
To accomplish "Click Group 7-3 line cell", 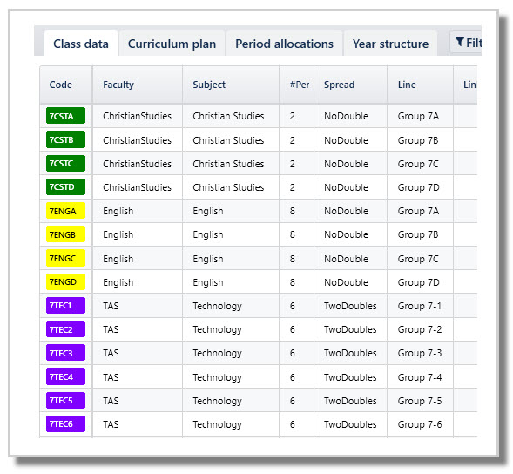I will click(420, 353).
